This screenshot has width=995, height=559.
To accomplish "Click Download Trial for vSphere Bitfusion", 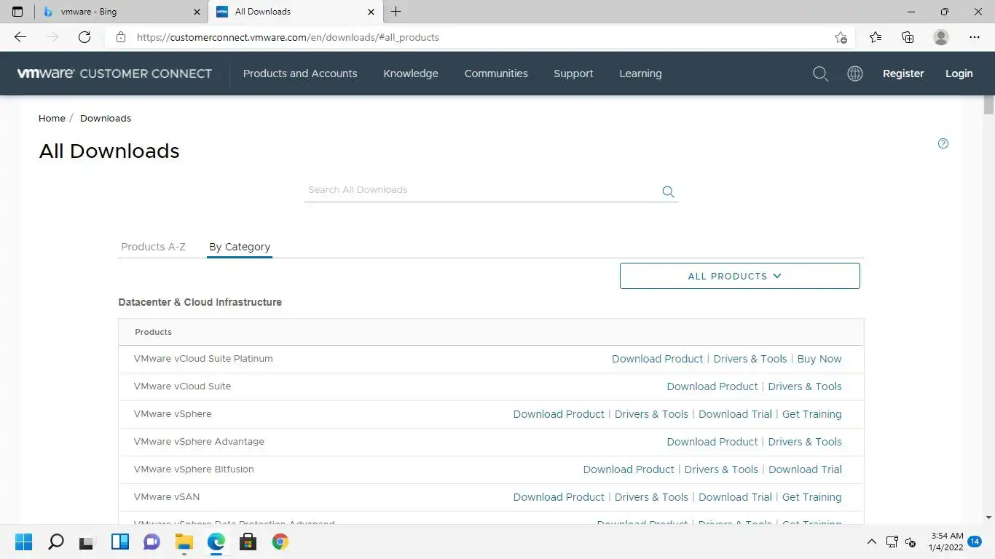I will (805, 469).
